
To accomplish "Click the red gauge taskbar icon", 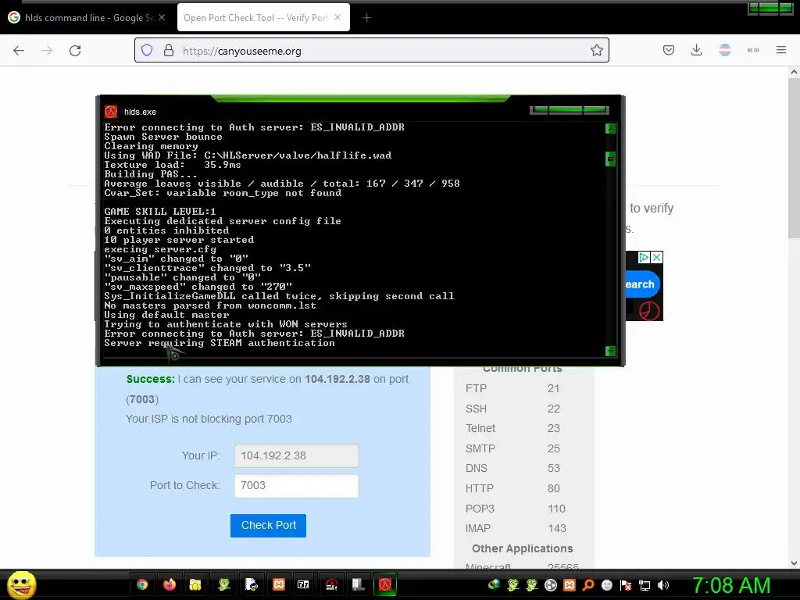I will click(x=331, y=584).
